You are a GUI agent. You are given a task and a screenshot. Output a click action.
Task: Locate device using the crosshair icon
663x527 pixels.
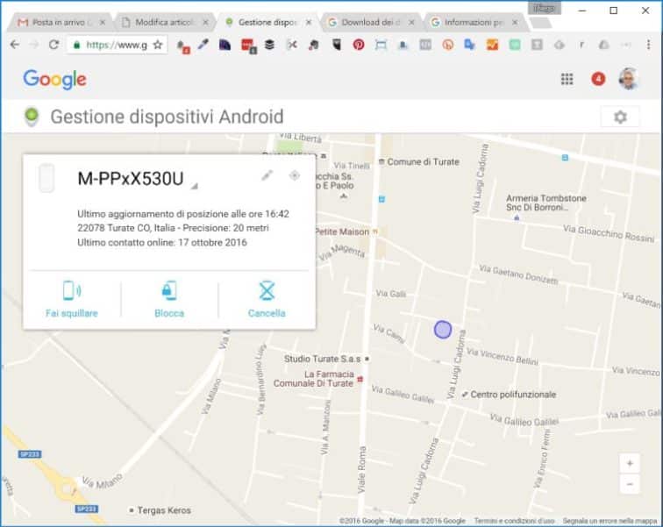click(x=295, y=175)
